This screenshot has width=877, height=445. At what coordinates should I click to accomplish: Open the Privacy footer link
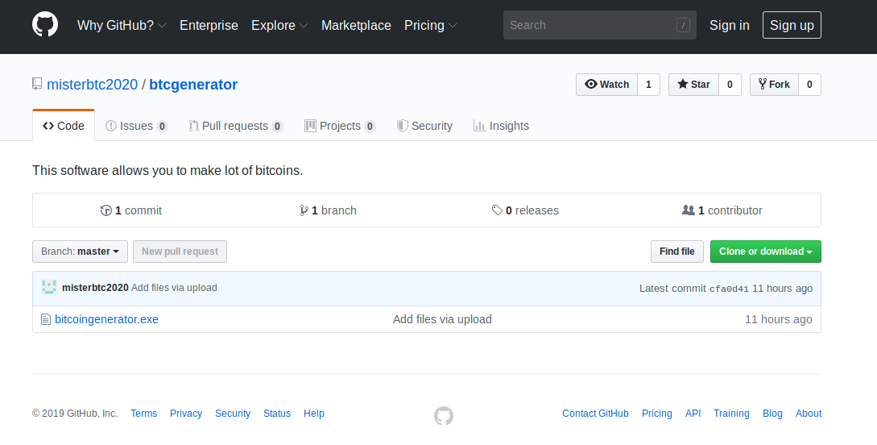(186, 413)
